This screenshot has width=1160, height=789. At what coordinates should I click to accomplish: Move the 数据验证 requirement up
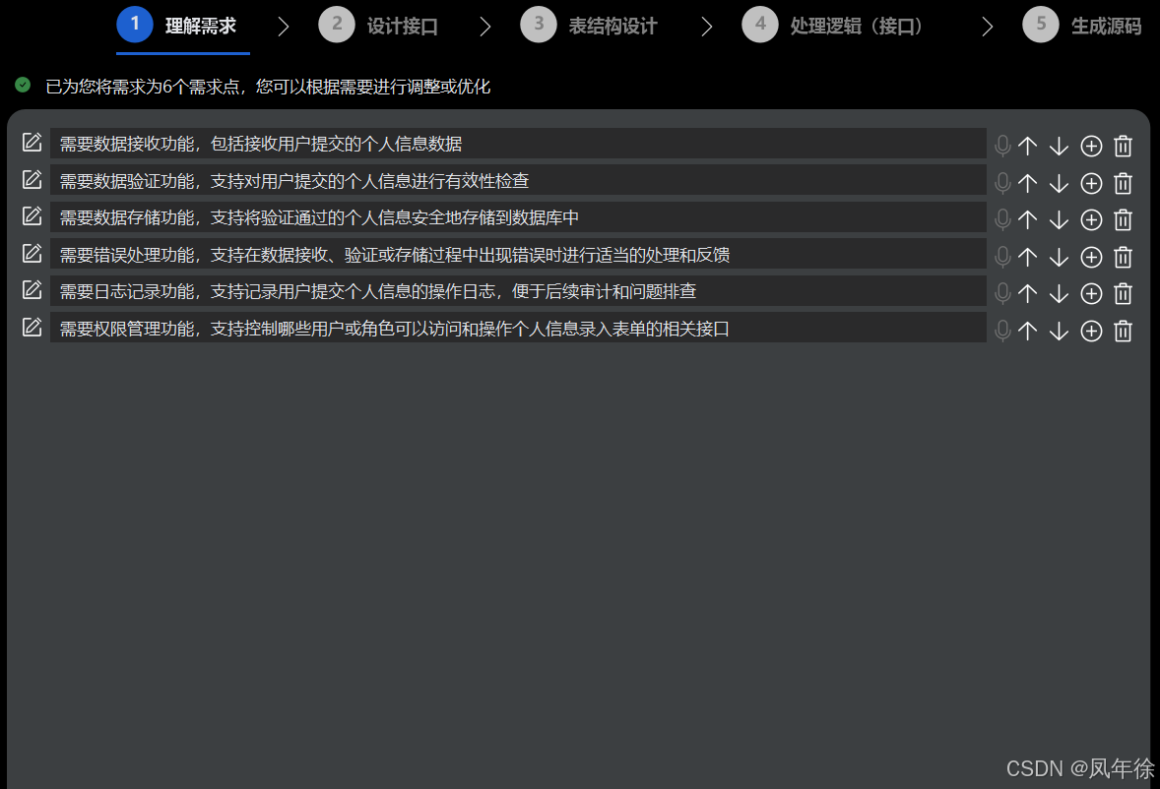tap(1027, 182)
